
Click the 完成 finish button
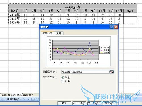109,103
